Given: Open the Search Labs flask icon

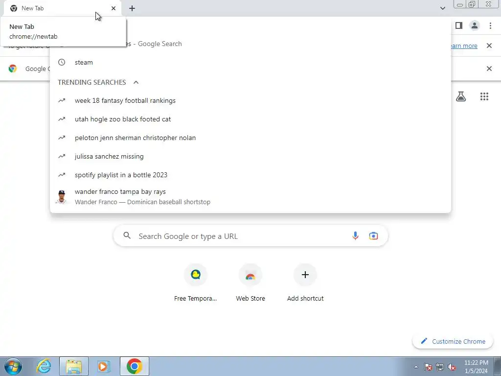Looking at the screenshot, I should [x=461, y=96].
